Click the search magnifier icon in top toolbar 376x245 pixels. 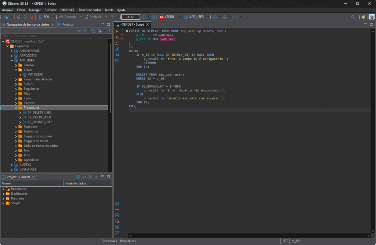point(353,17)
